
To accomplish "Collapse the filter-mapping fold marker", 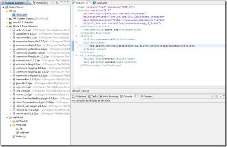I will pos(76,55).
